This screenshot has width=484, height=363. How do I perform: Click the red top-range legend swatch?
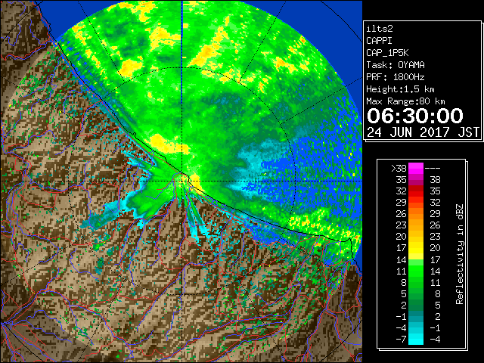[x=416, y=191]
